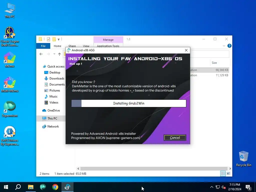The width and height of the screenshot is (256, 192).
Task: Open Documents in navigation pane
Action: coord(55,84)
